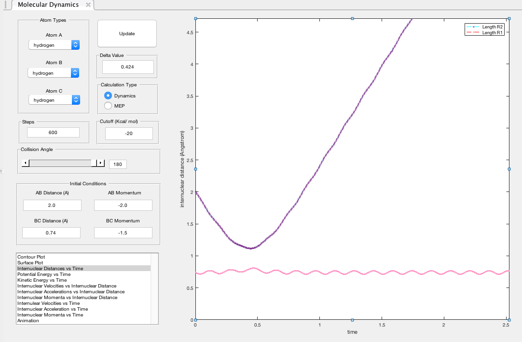Click the Collision Angle slider right arrow

pyautogui.click(x=101, y=163)
